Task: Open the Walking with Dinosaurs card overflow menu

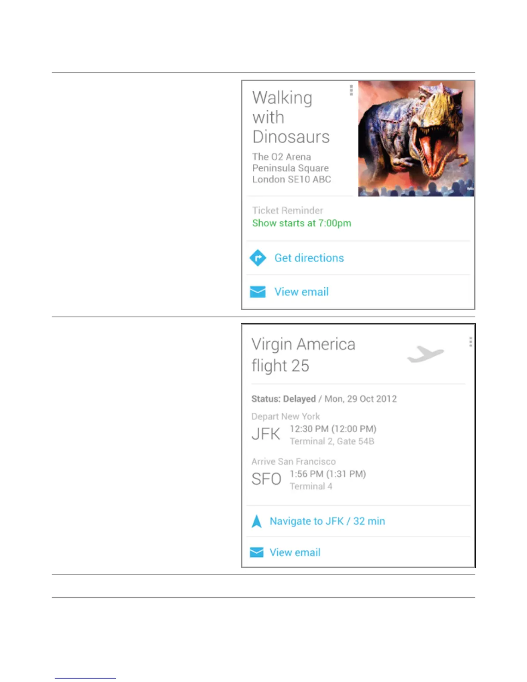Action: (x=351, y=90)
